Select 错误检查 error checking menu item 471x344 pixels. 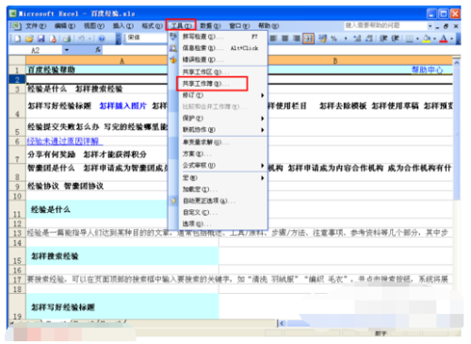(219, 59)
